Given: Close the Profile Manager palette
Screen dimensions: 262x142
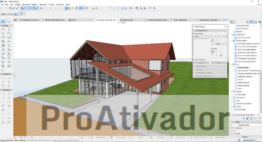Looking at the screenshot, I should click(225, 27).
